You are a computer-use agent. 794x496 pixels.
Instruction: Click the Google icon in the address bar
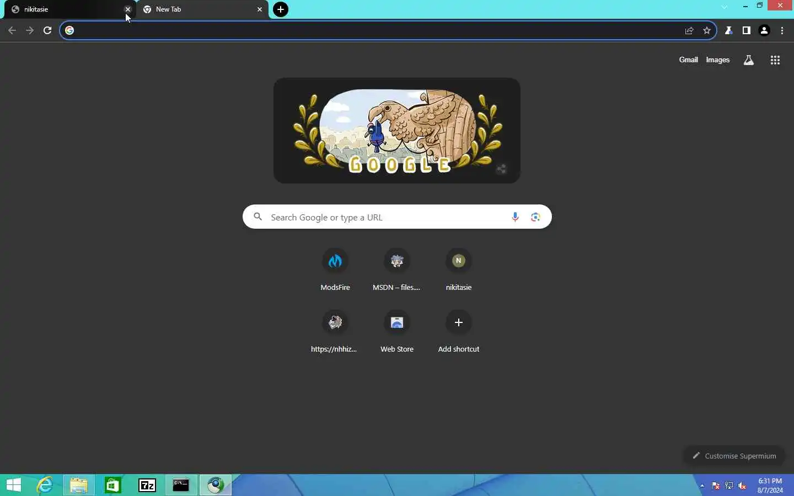(x=69, y=30)
